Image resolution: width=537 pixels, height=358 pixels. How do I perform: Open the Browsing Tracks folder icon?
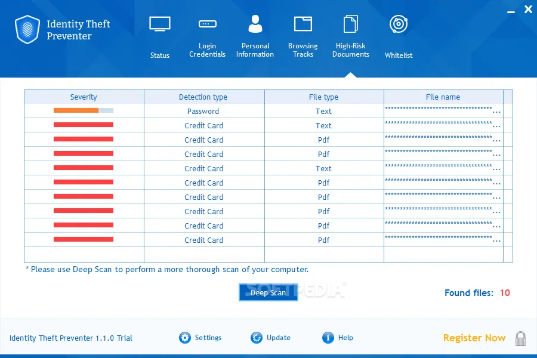[x=303, y=24]
